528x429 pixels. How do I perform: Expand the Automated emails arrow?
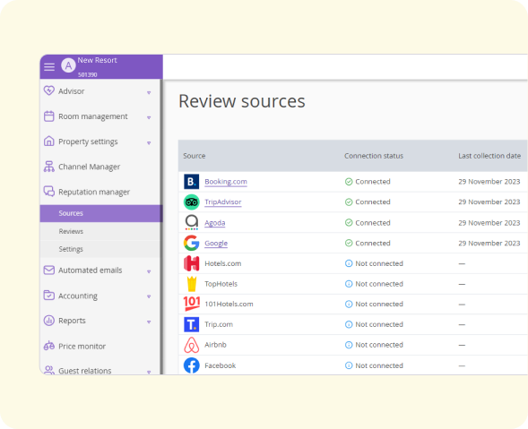(x=149, y=271)
